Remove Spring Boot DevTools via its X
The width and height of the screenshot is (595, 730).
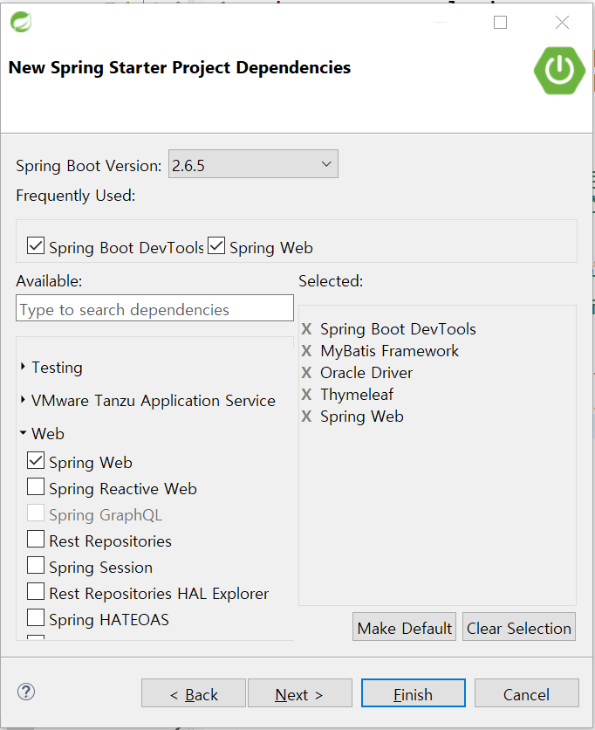tap(306, 329)
